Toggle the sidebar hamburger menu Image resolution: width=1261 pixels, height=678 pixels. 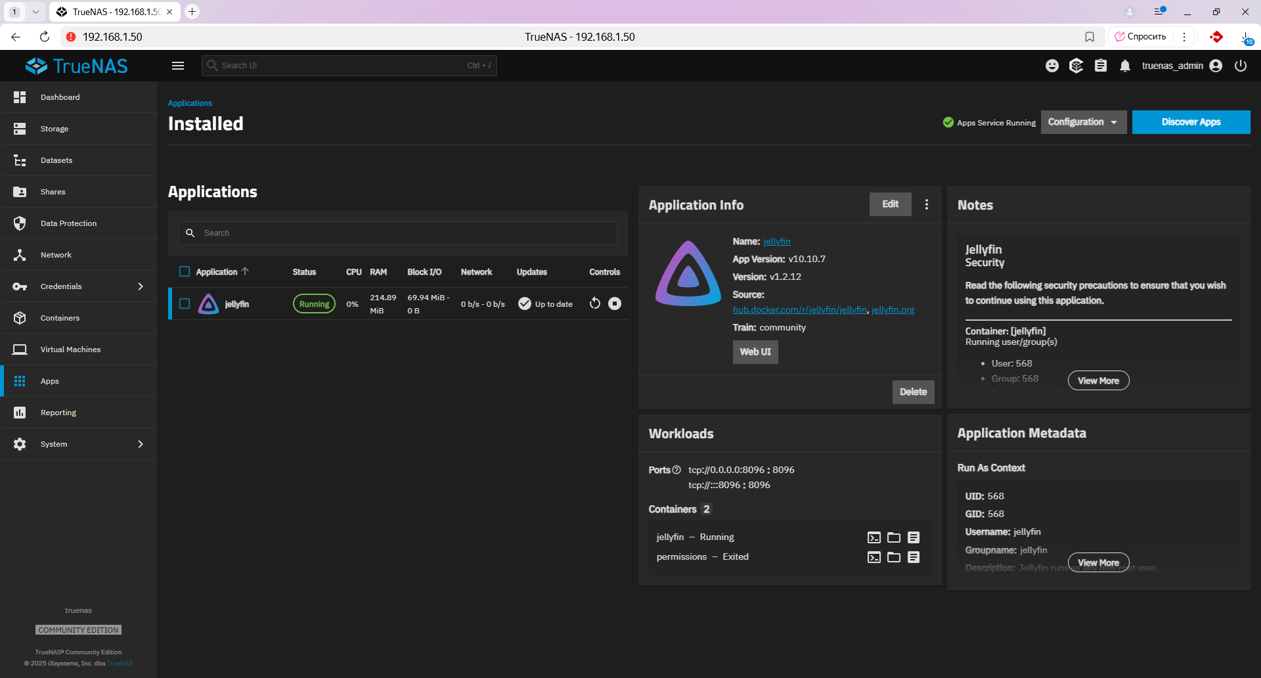(178, 66)
